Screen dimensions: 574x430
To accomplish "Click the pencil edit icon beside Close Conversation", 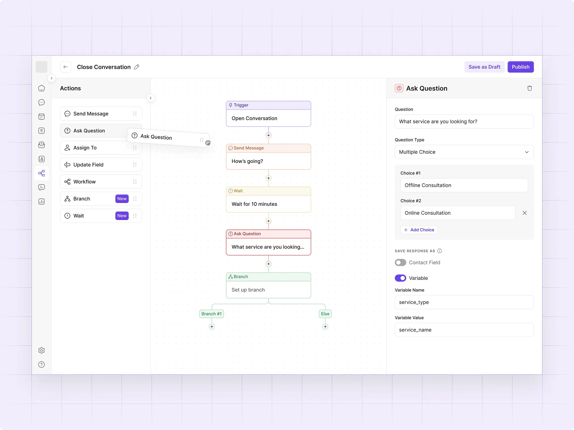I will pyautogui.click(x=136, y=67).
